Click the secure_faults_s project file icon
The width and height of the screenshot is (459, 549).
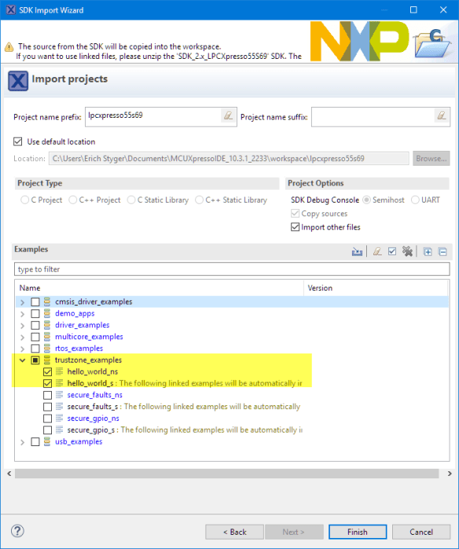[60, 407]
